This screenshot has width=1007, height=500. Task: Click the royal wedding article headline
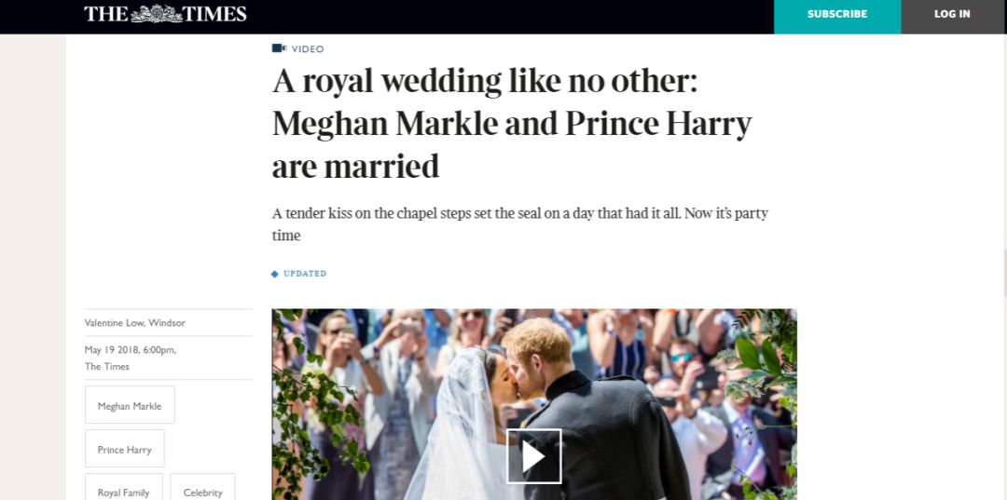click(512, 124)
